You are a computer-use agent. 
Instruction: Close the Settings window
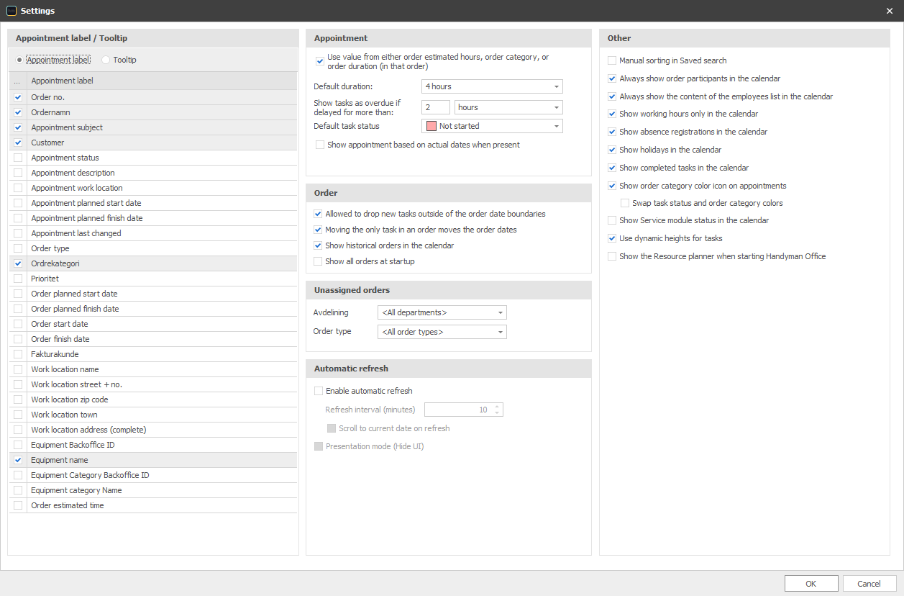890,11
